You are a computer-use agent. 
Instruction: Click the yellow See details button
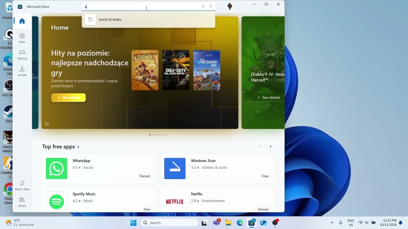coord(68,97)
